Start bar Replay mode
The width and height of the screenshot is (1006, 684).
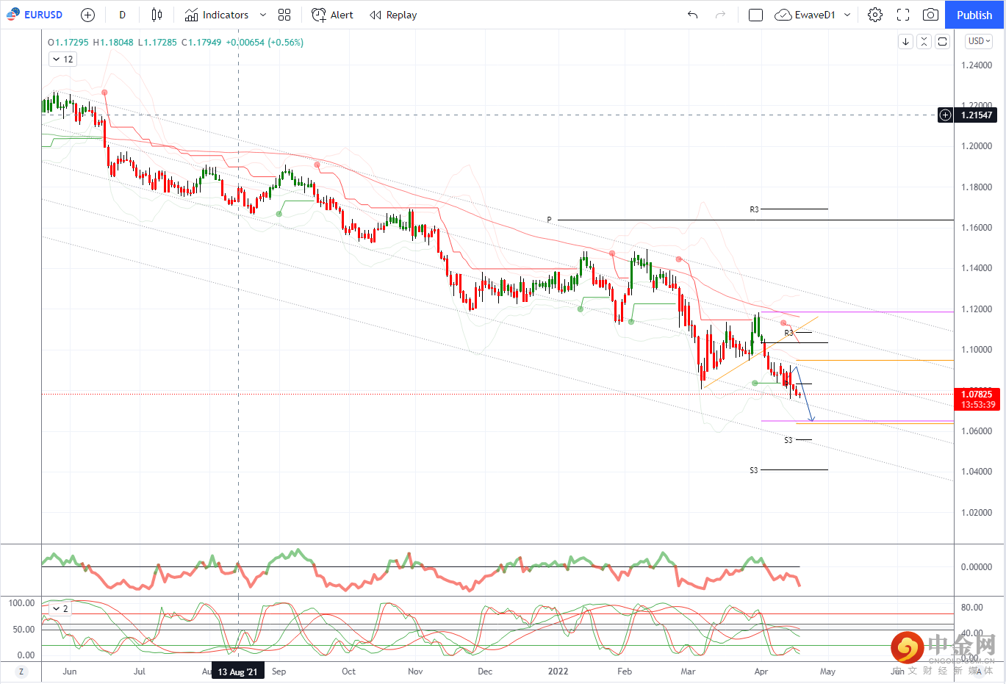pos(393,15)
